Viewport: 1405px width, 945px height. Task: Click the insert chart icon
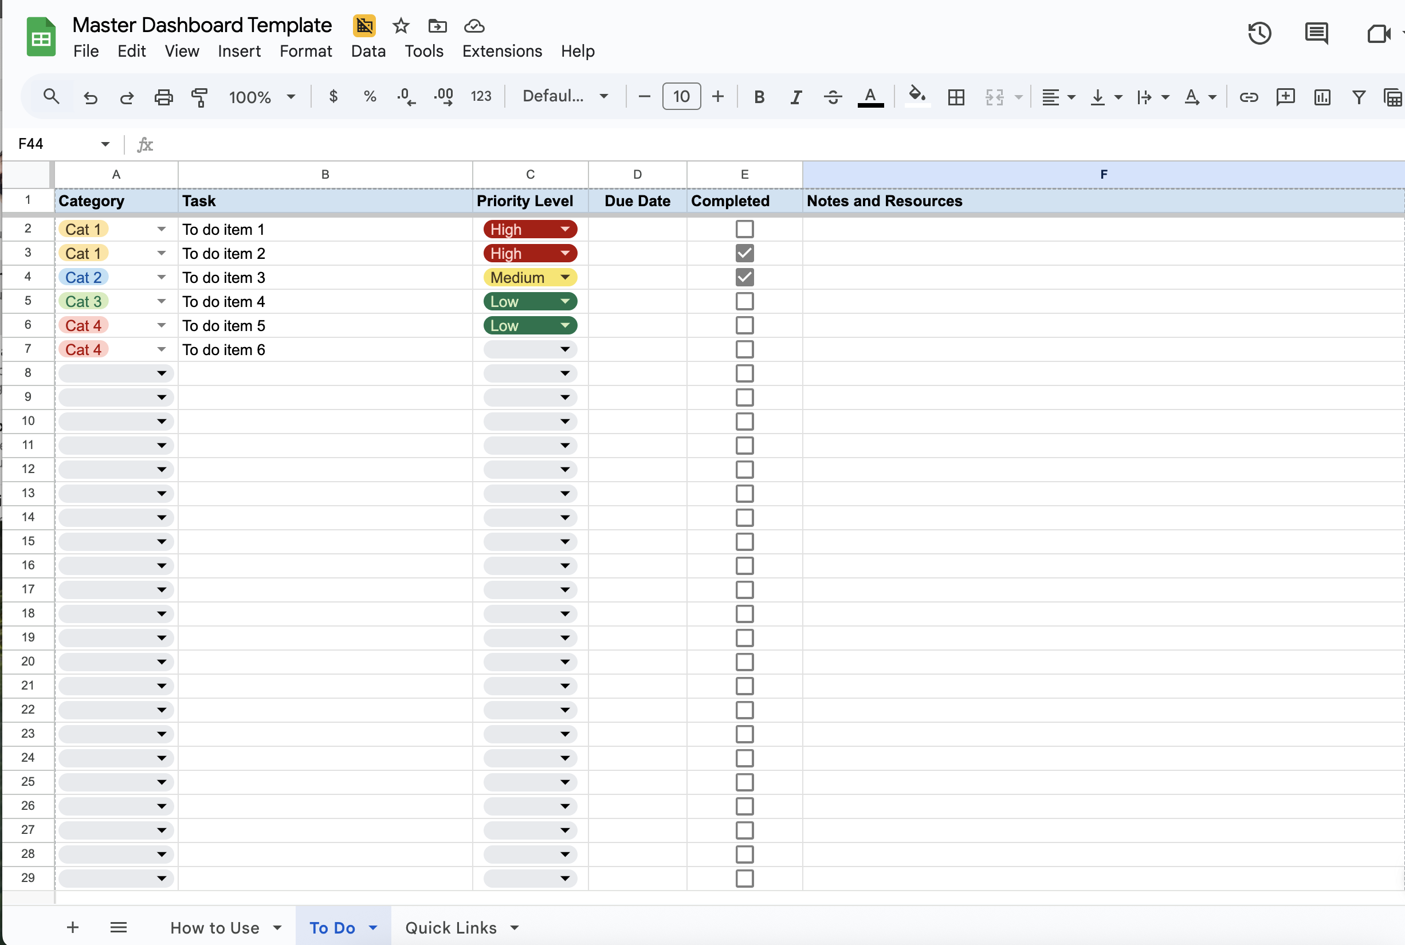pyautogui.click(x=1322, y=97)
